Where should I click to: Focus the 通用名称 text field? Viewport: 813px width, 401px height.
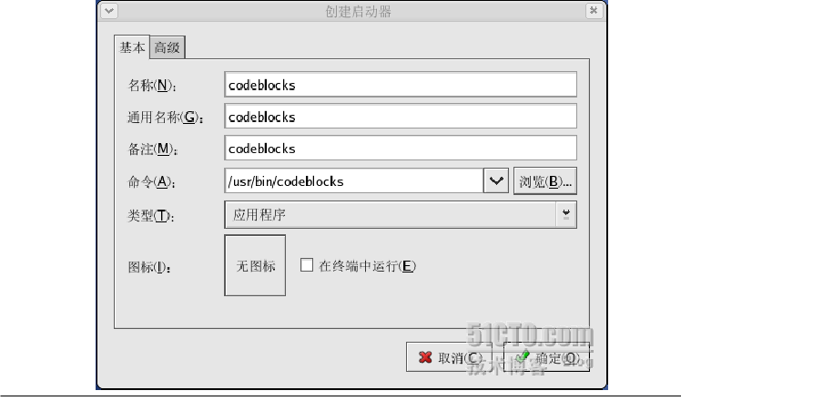point(401,117)
